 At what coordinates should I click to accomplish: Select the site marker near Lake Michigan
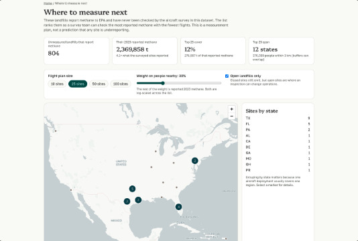[156, 151]
